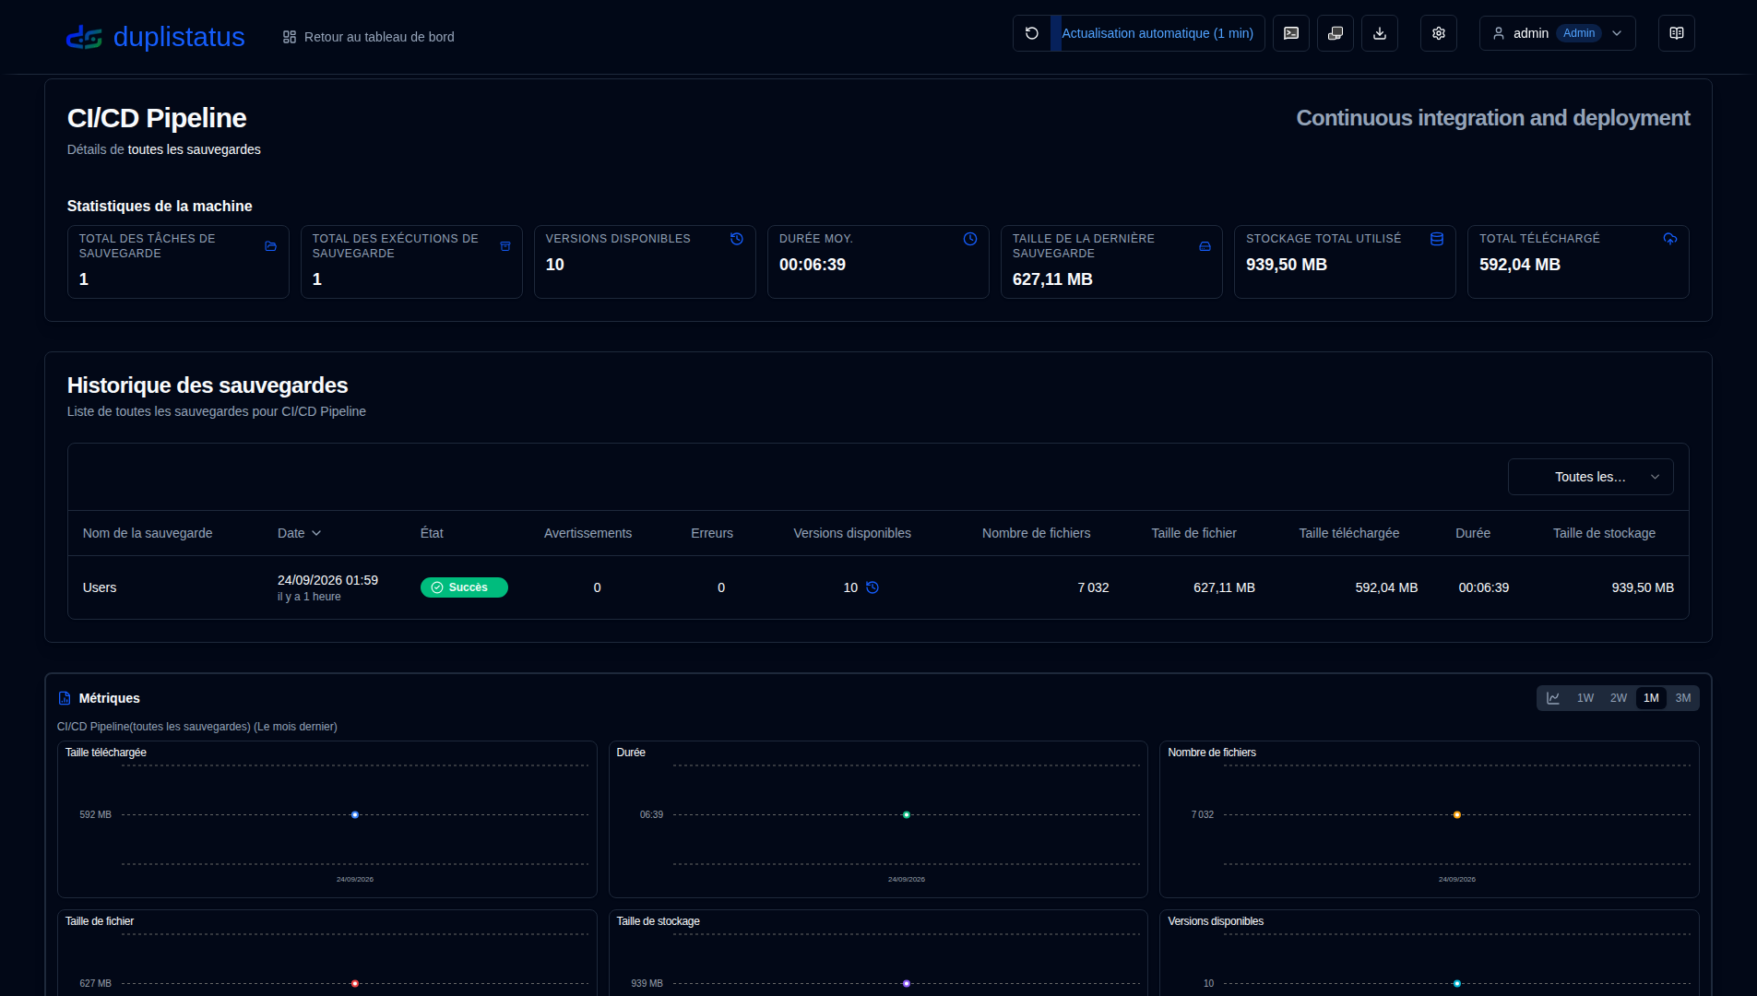The image size is (1757, 996).
Task: Select the 1W time range
Action: [x=1585, y=698]
